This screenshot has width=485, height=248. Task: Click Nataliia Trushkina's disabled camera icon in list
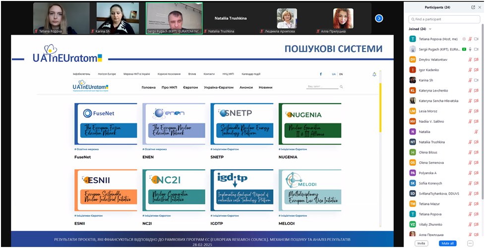tap(477, 142)
